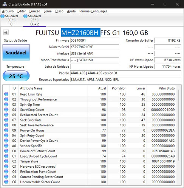Viewport: 184px width, 188px height.
Task: Click the Saudável health status button
Action: pyautogui.click(x=16, y=52)
